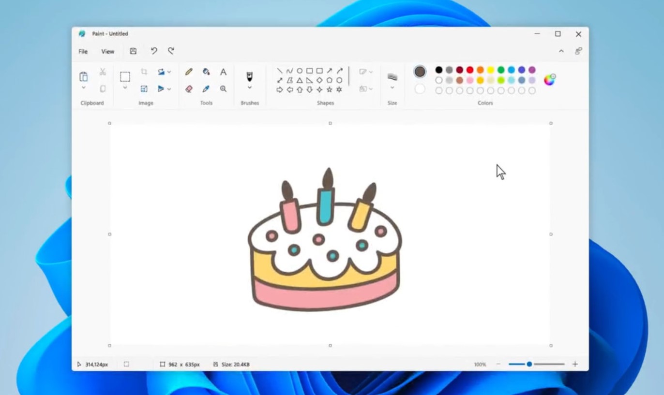This screenshot has height=395, width=664.
Task: Click the Size: 20.4KB status text
Action: pos(235,365)
